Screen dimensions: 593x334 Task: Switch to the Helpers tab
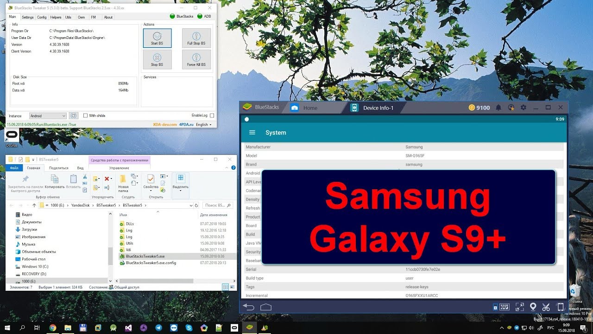click(x=56, y=17)
